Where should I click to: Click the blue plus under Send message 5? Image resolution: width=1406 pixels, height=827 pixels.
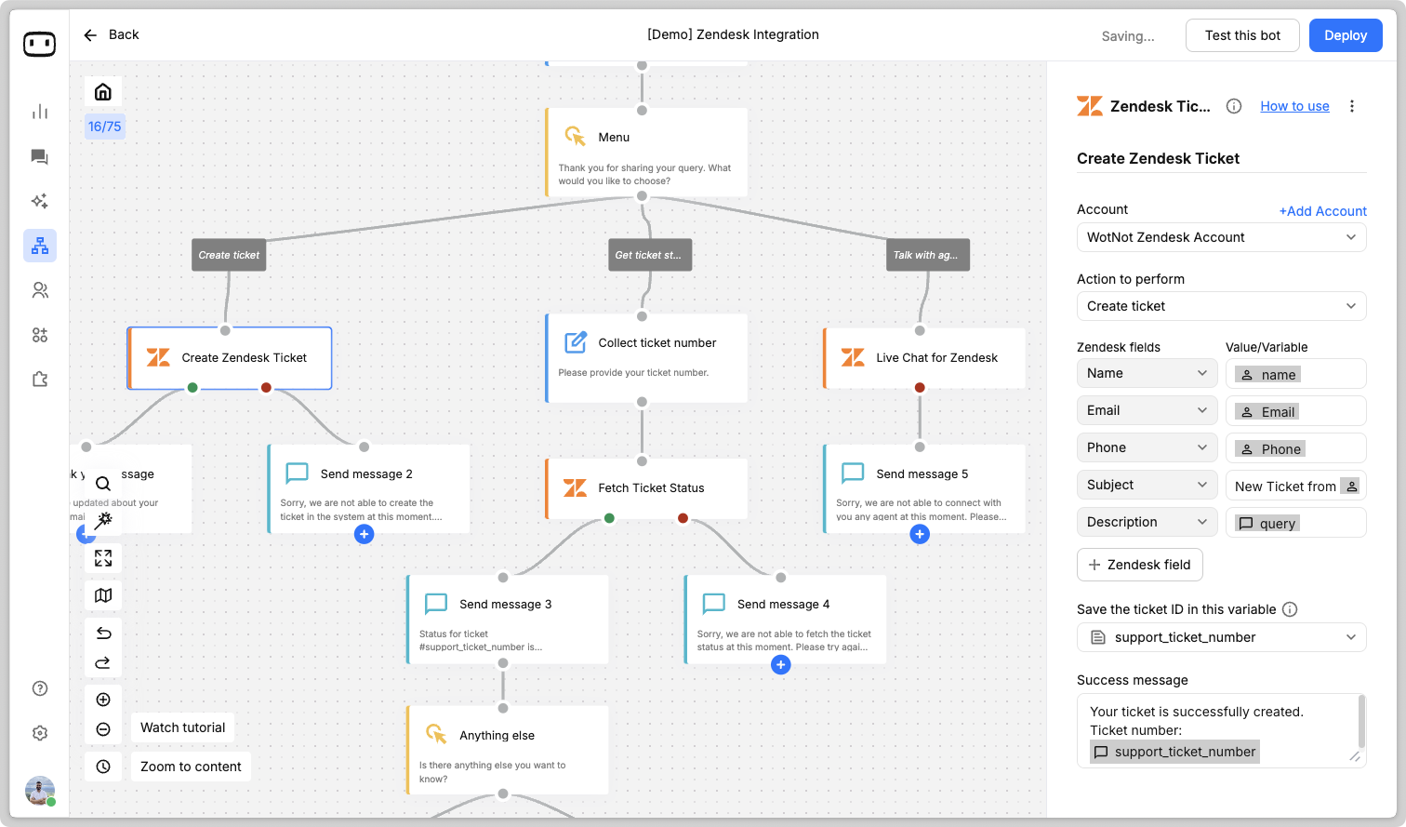(920, 534)
